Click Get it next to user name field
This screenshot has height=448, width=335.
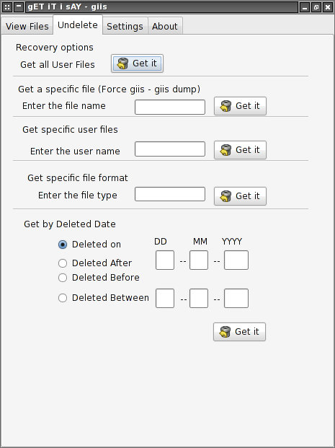coord(240,150)
